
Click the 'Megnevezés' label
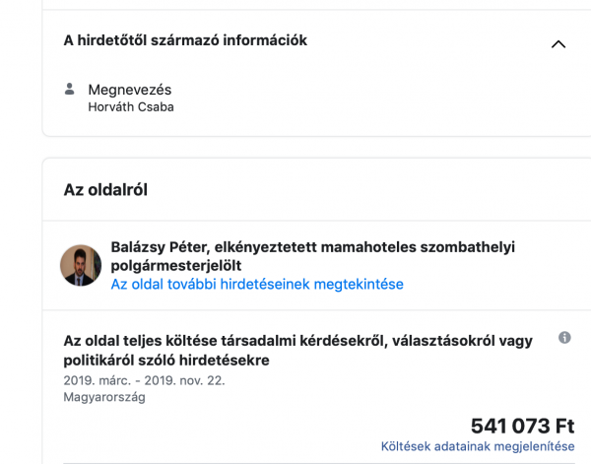[130, 90]
